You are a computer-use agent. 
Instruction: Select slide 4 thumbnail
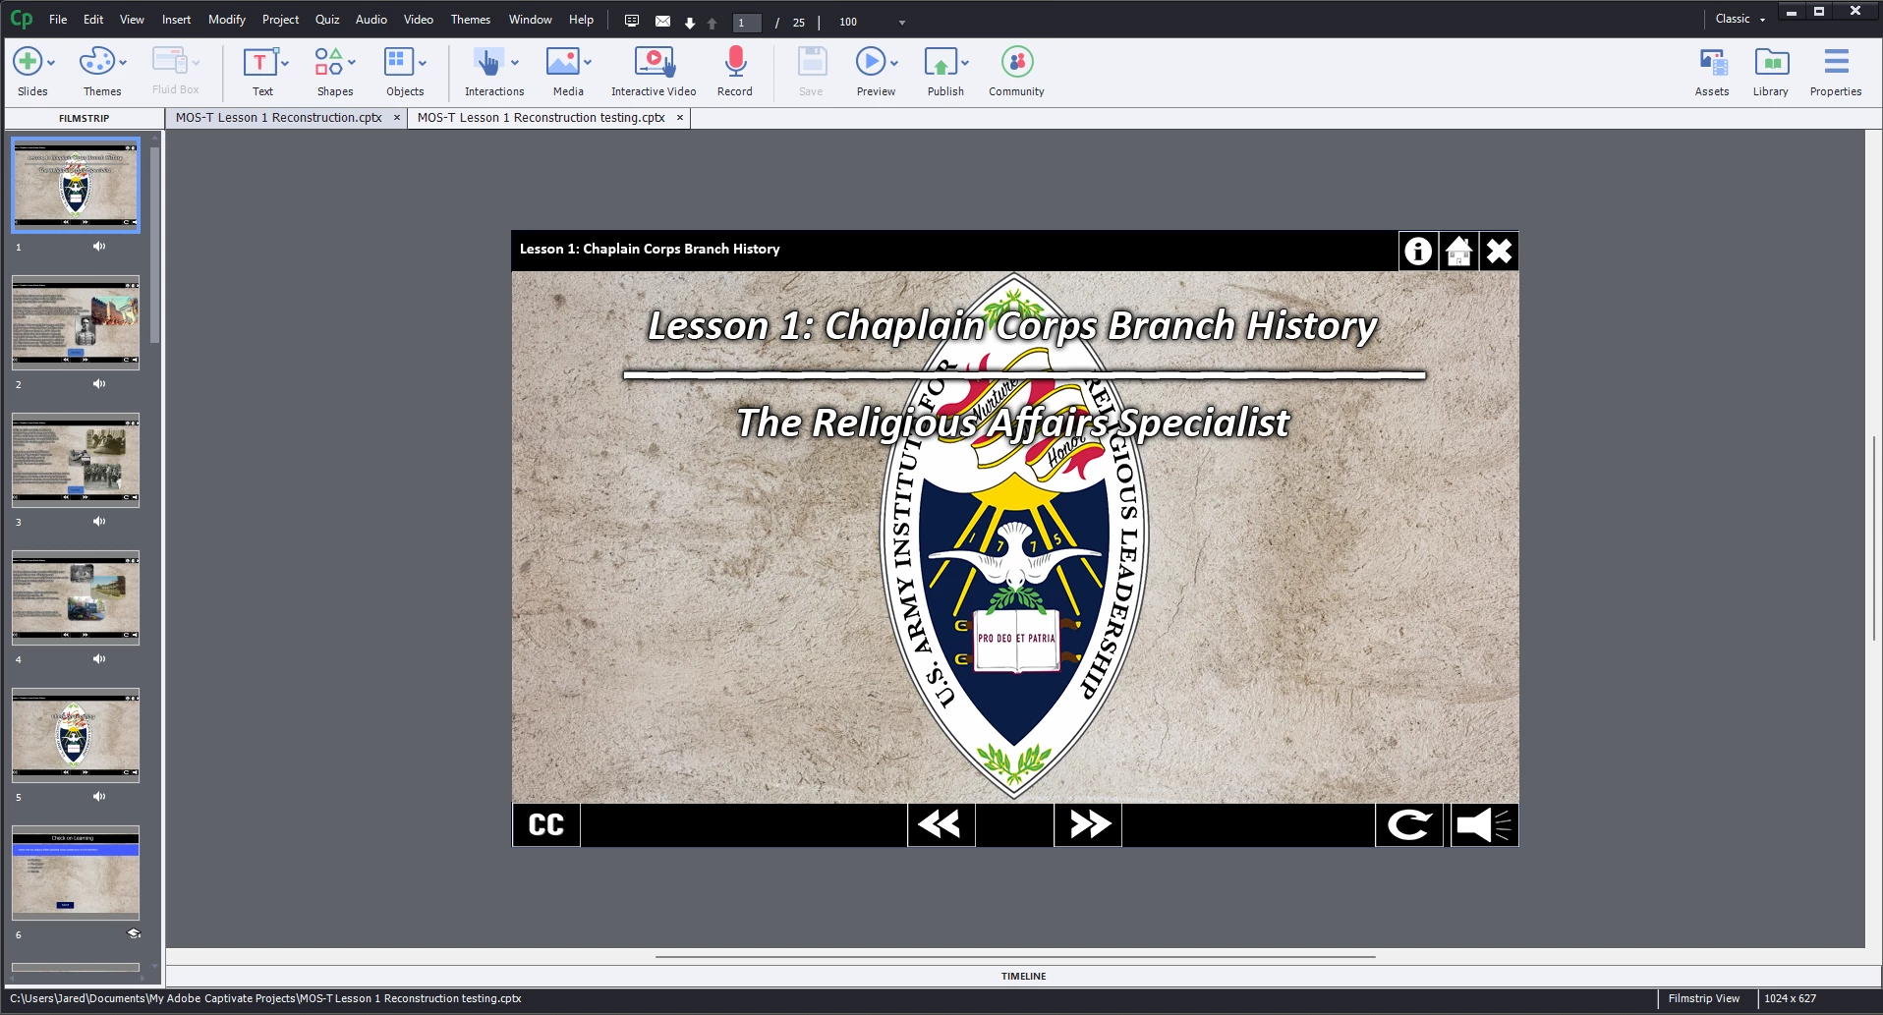click(x=76, y=597)
